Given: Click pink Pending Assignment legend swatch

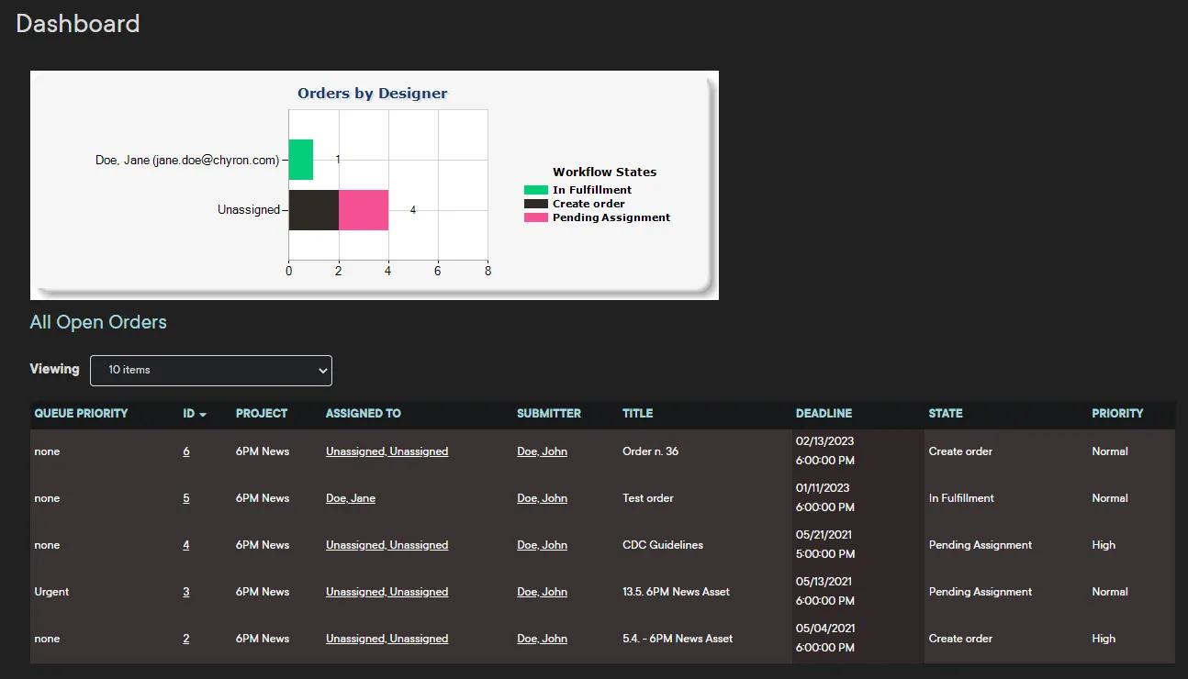Looking at the screenshot, I should point(535,217).
